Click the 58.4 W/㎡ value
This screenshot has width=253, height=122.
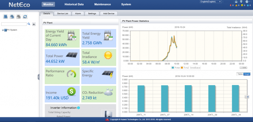pos(91,62)
